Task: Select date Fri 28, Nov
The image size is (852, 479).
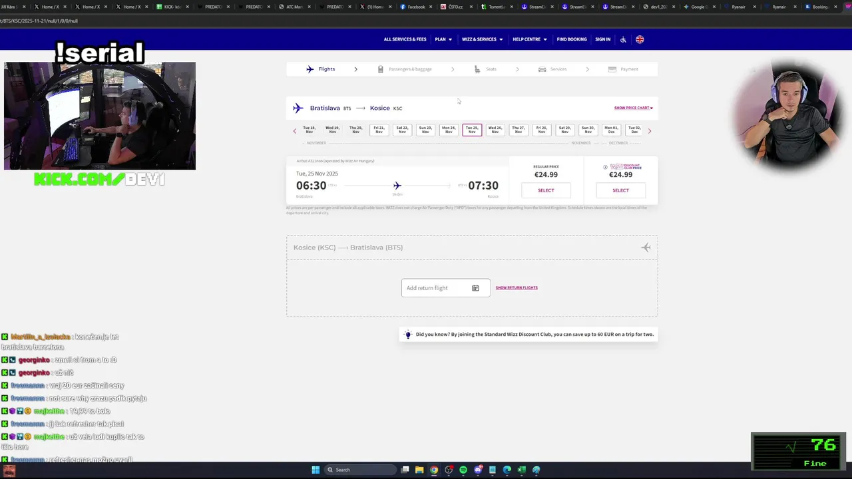Action: click(542, 130)
